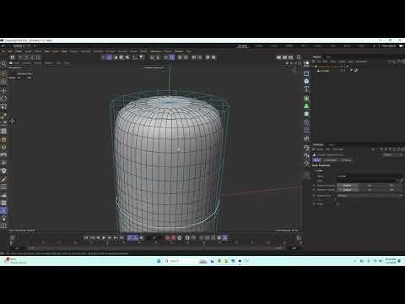
Task: Click the Render View icon
Action: coord(278,57)
